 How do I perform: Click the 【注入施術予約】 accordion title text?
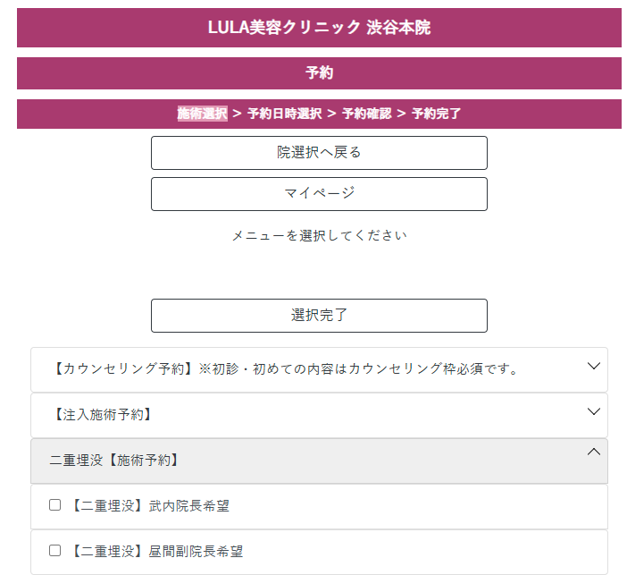[x=100, y=415]
